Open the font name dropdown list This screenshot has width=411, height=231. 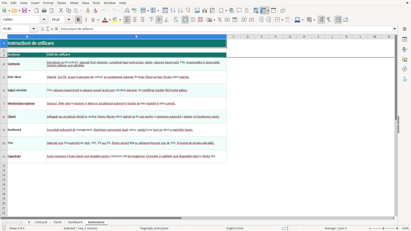point(44,20)
